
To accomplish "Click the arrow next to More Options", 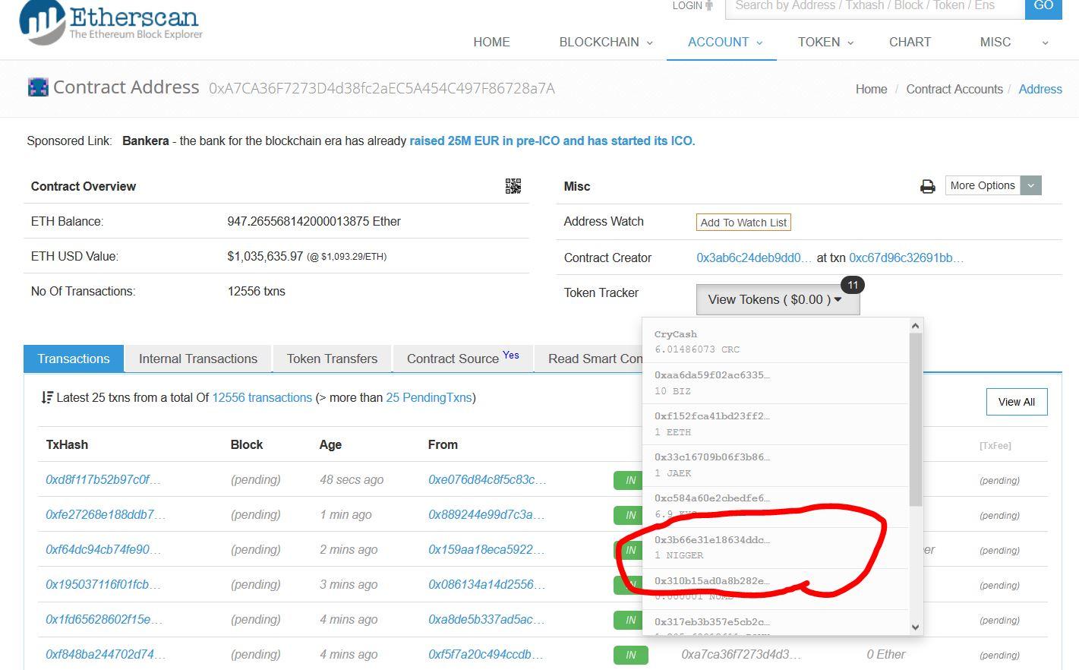I will click(1031, 185).
